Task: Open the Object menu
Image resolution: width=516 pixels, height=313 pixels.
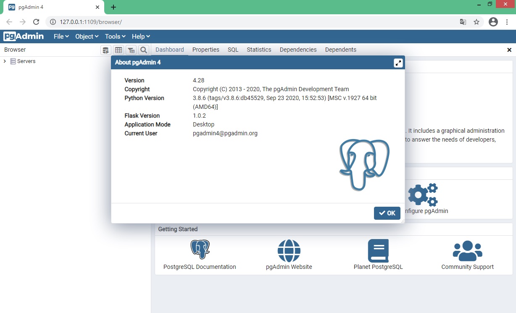Action: 87,37
